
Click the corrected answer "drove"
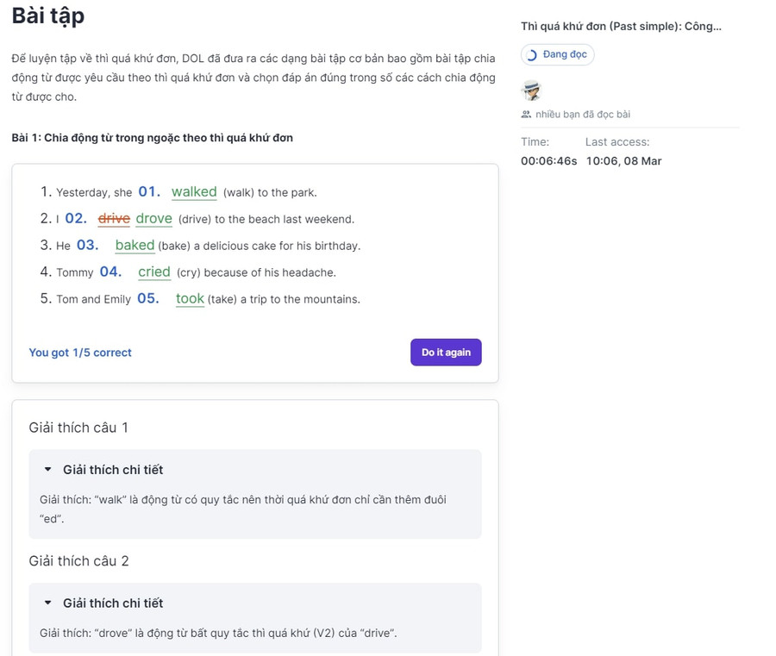click(x=153, y=219)
